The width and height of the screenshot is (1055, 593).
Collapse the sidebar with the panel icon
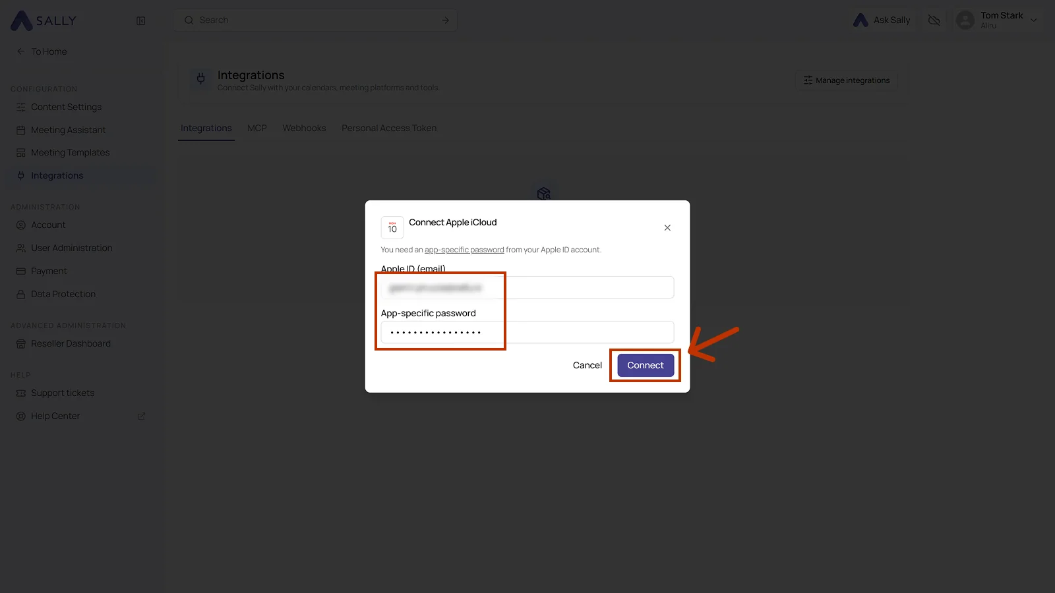pyautogui.click(x=141, y=20)
